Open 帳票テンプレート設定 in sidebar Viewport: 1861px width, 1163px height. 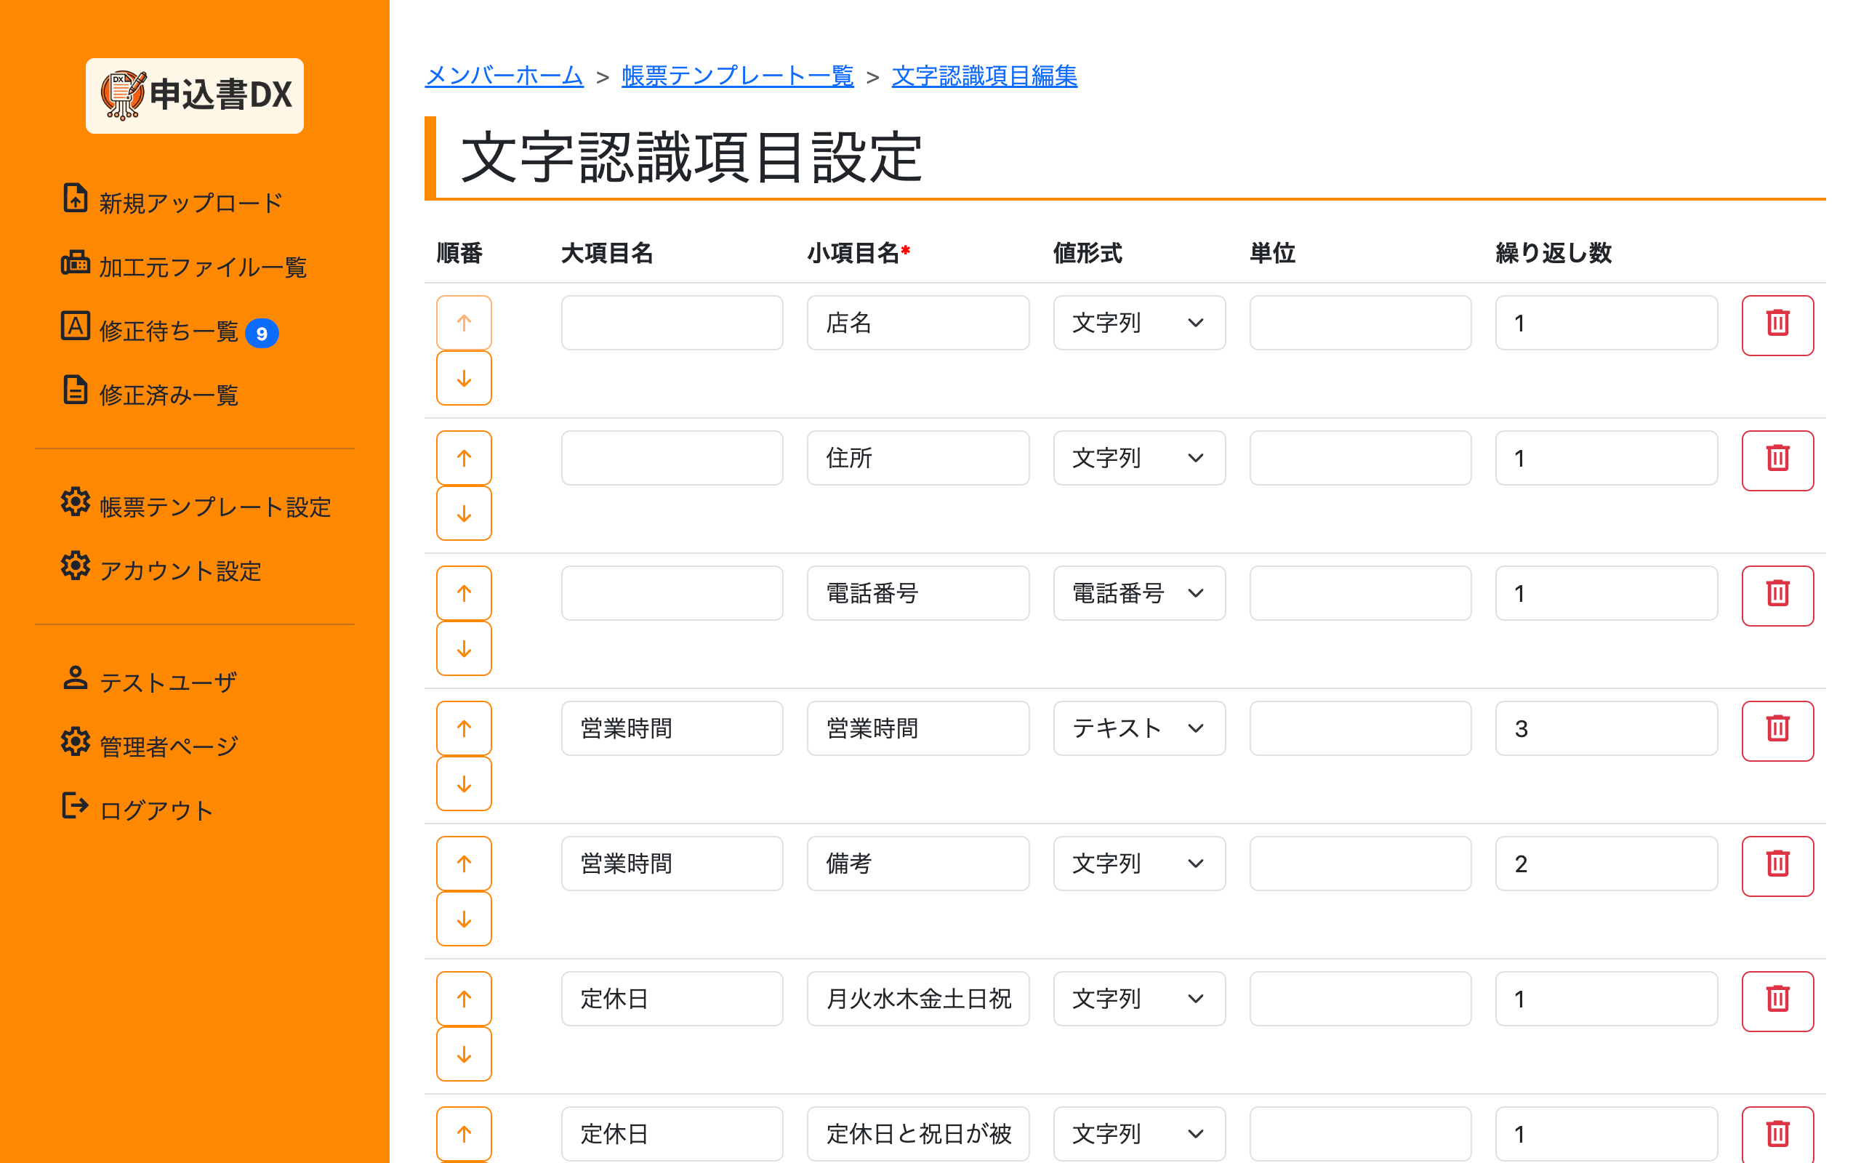point(196,505)
